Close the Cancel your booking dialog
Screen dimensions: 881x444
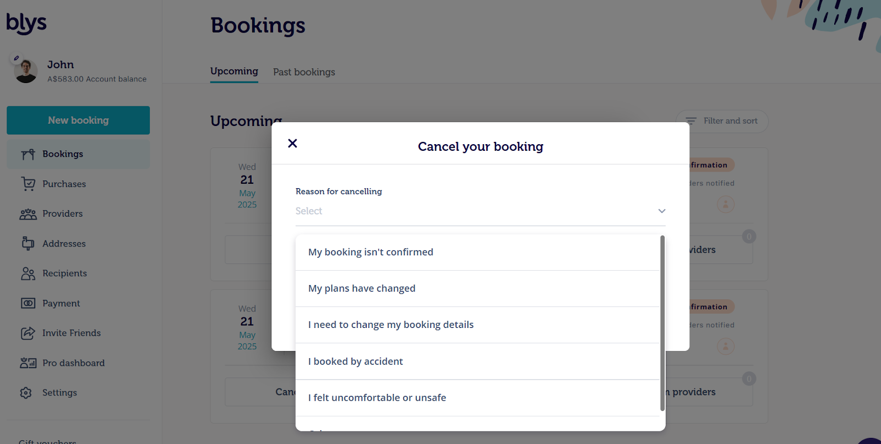pos(292,143)
